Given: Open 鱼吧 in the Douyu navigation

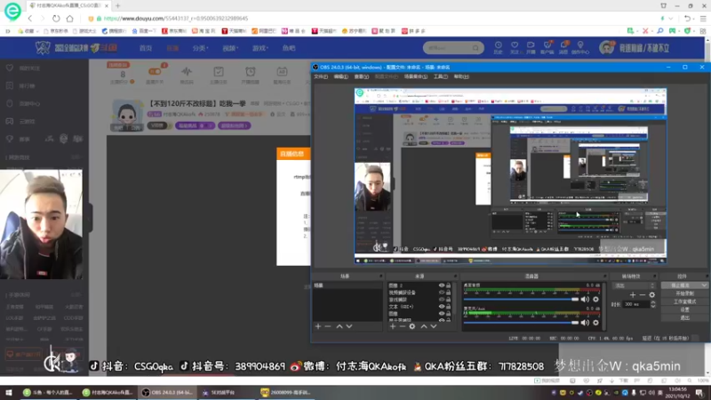Looking at the screenshot, I should coord(289,48).
